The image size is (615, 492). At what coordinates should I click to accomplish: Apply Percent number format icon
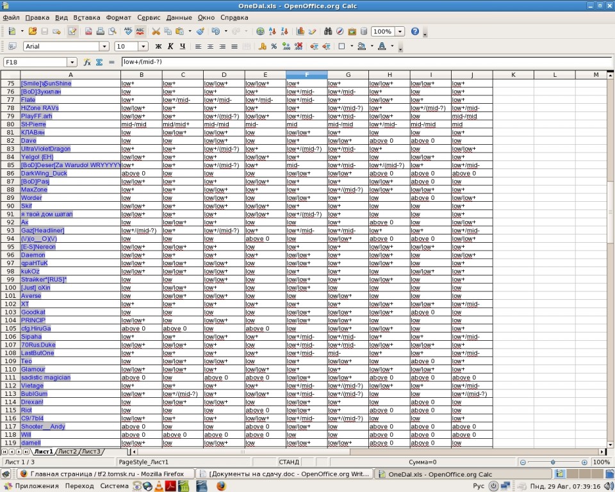click(x=274, y=46)
